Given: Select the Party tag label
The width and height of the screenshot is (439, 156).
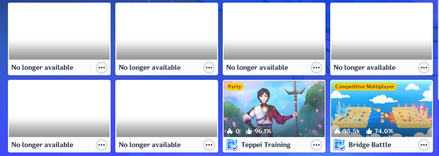Looking at the screenshot, I should click(x=235, y=87).
